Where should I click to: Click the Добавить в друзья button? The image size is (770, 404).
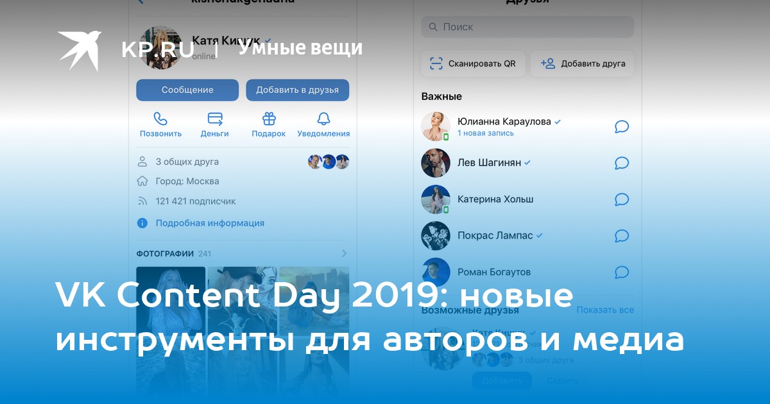(297, 90)
